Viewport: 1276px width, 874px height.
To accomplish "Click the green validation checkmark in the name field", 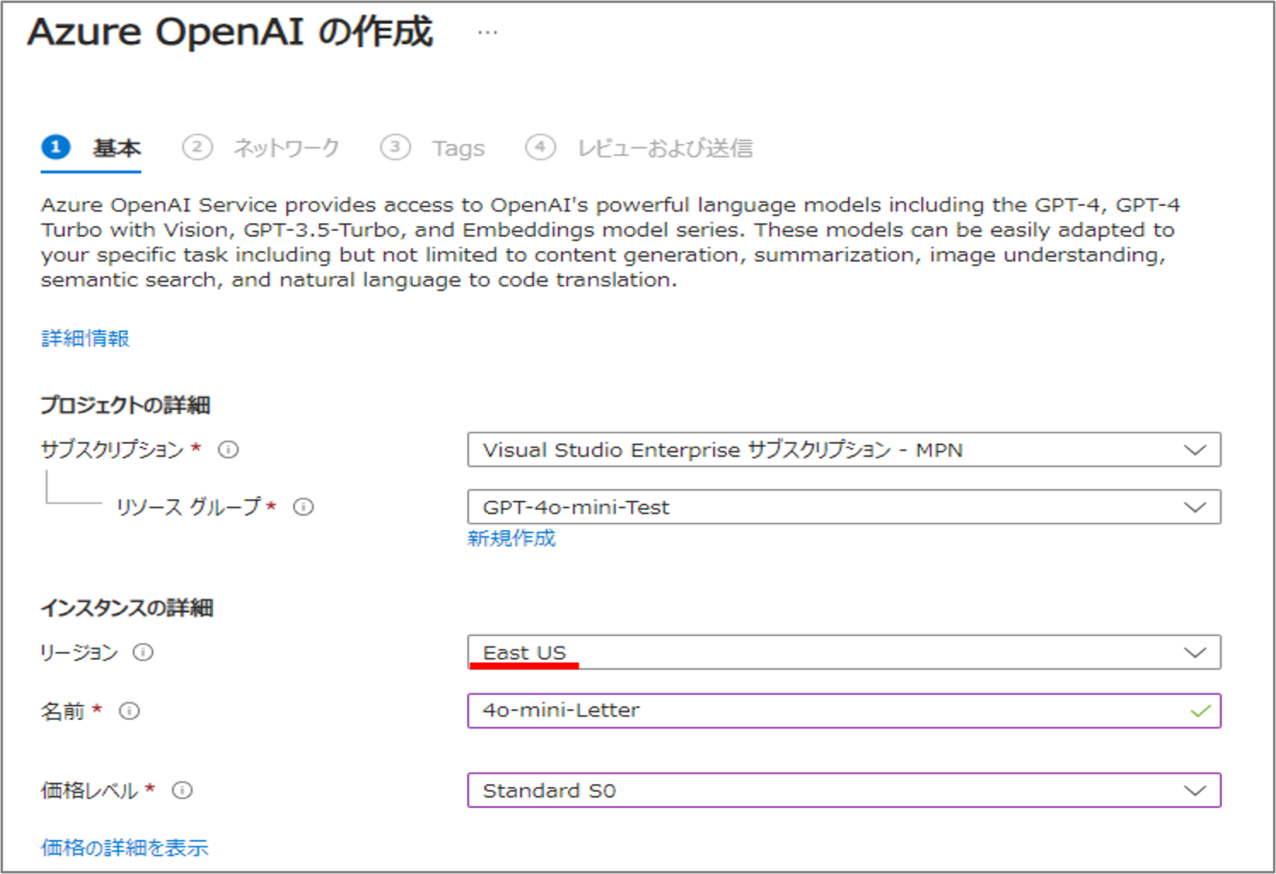I will 1199,711.
